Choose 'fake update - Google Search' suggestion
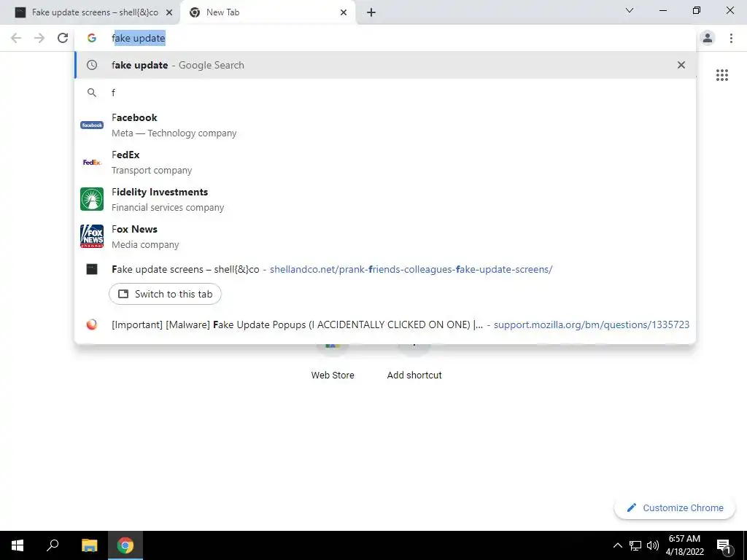Viewport: 747px width, 560px height. pyautogui.click(x=385, y=65)
